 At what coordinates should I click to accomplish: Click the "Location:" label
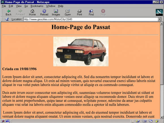17,19
